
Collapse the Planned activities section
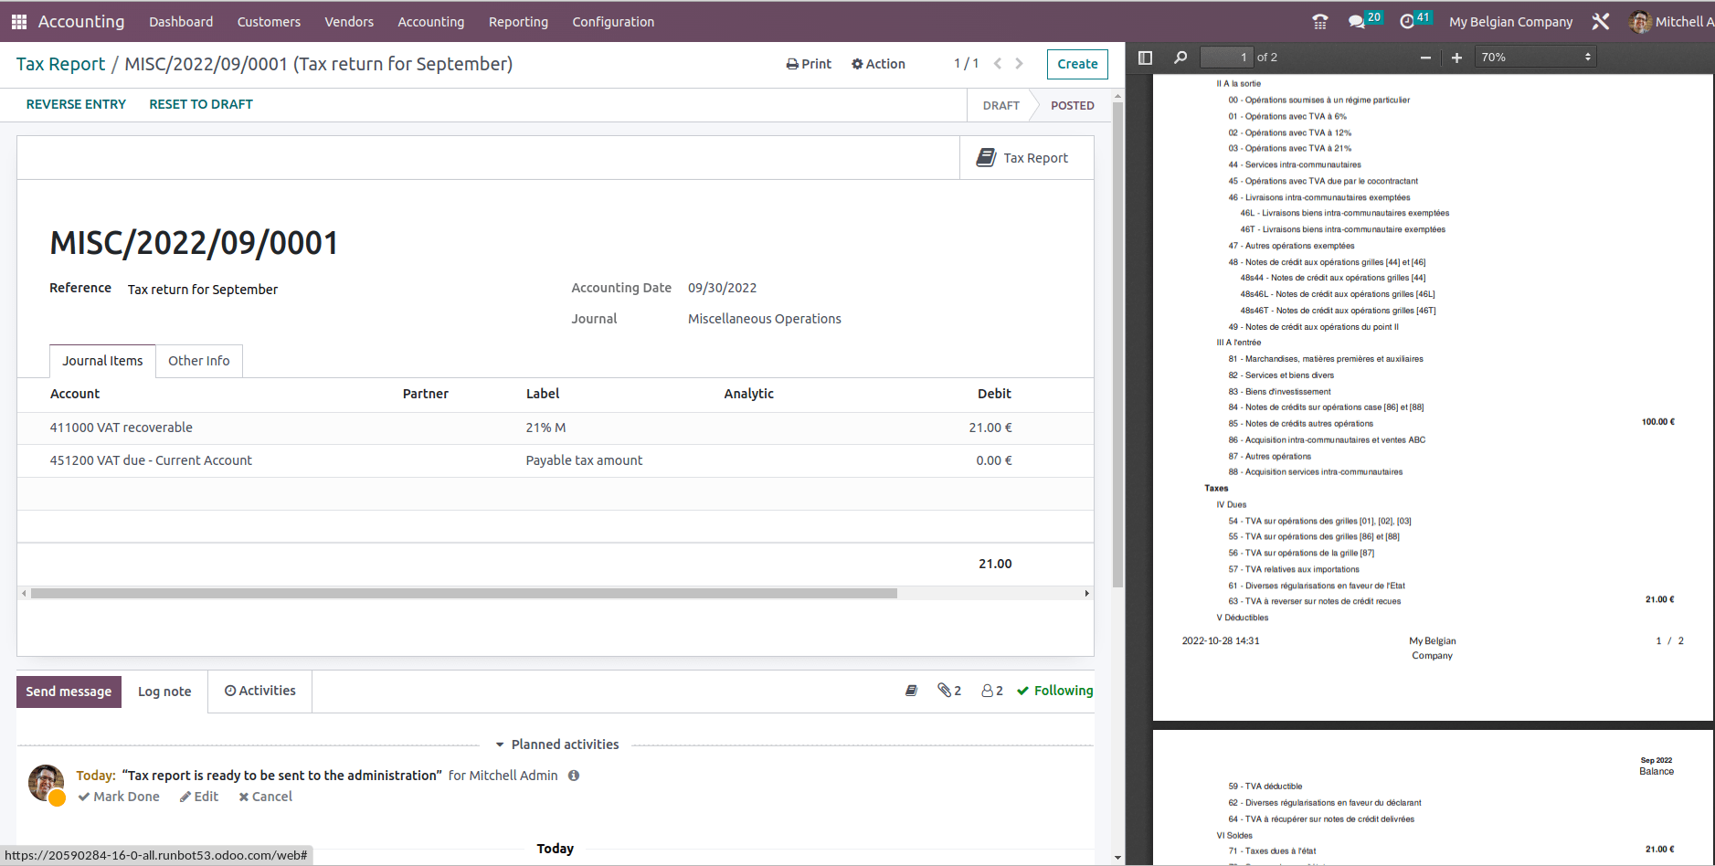(556, 745)
